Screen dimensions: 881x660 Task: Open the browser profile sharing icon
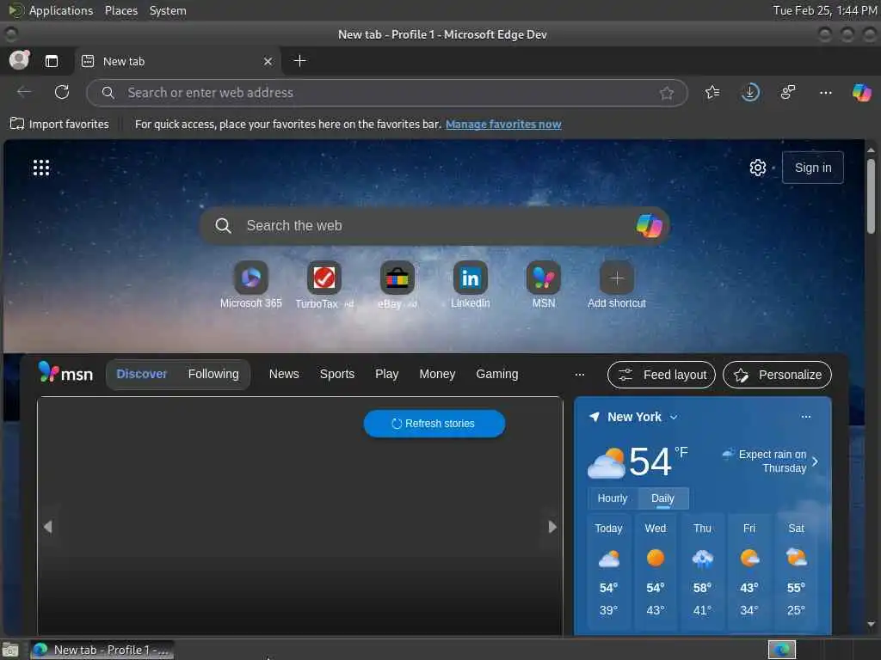(x=788, y=92)
